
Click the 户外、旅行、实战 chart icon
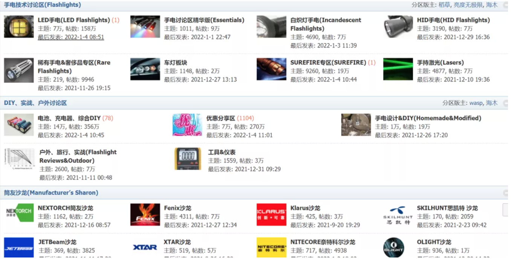point(20,159)
